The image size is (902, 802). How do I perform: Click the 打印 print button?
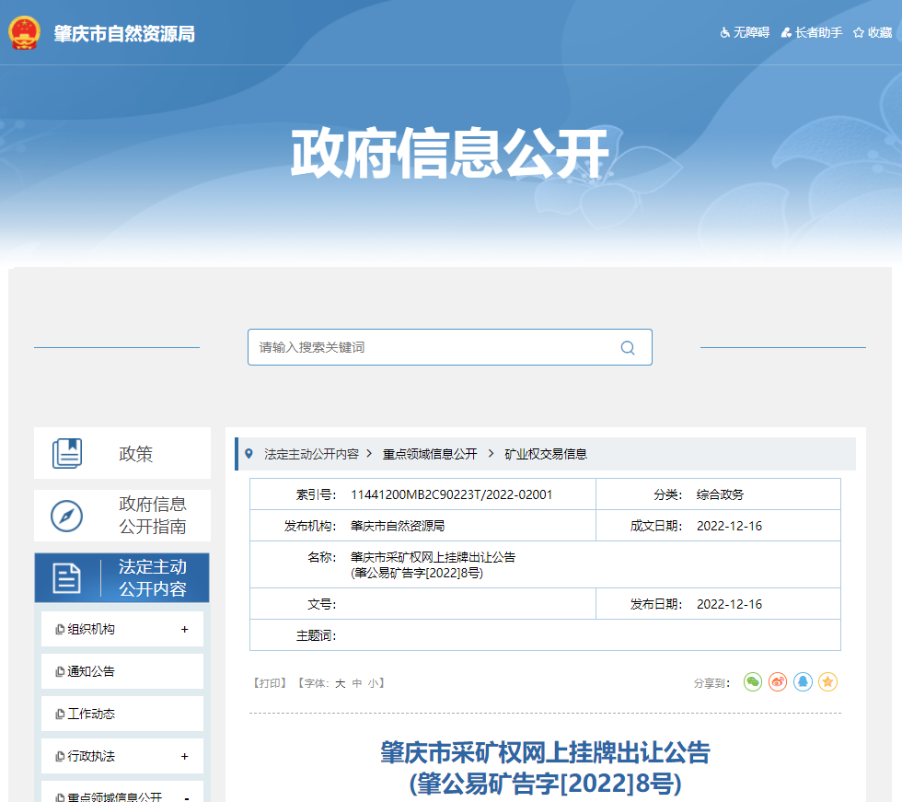(272, 682)
